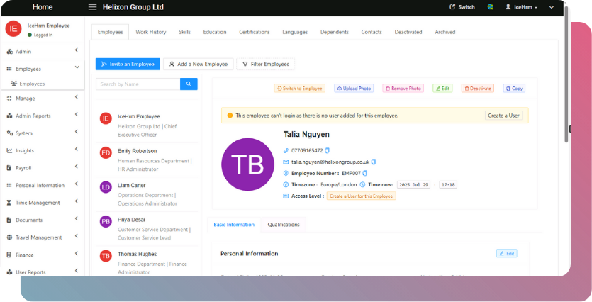592x302 pixels.
Task: Click the IceHrm Employee sidebar avatar
Action: click(x=13, y=28)
